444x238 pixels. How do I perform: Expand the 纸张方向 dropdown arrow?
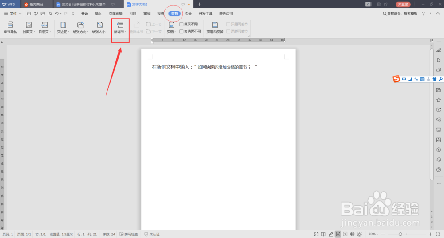coord(88,32)
